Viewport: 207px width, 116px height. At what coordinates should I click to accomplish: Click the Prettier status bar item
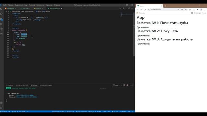click(123, 112)
